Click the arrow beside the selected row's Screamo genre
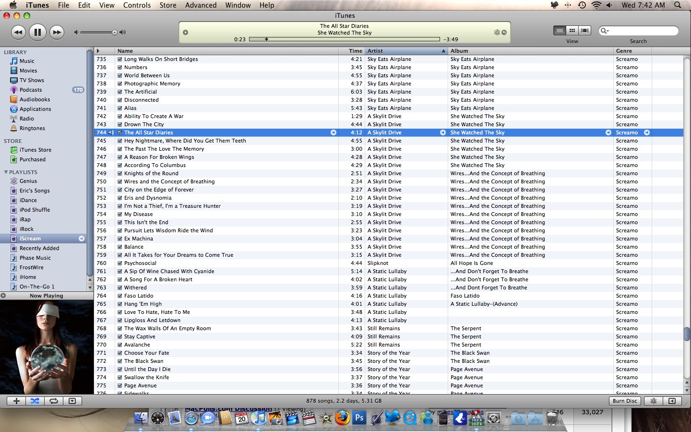The width and height of the screenshot is (691, 432). 647,132
